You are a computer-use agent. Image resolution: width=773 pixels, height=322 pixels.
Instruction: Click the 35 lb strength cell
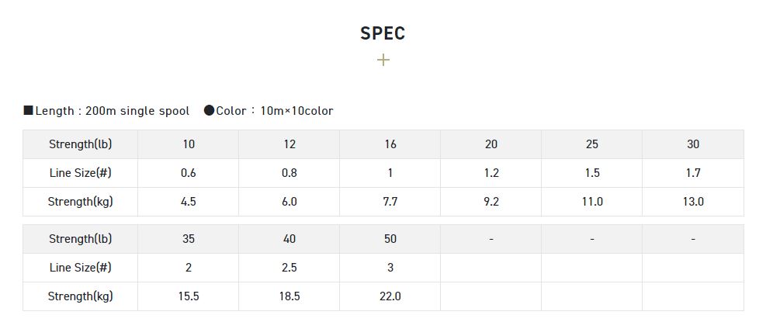189,239
